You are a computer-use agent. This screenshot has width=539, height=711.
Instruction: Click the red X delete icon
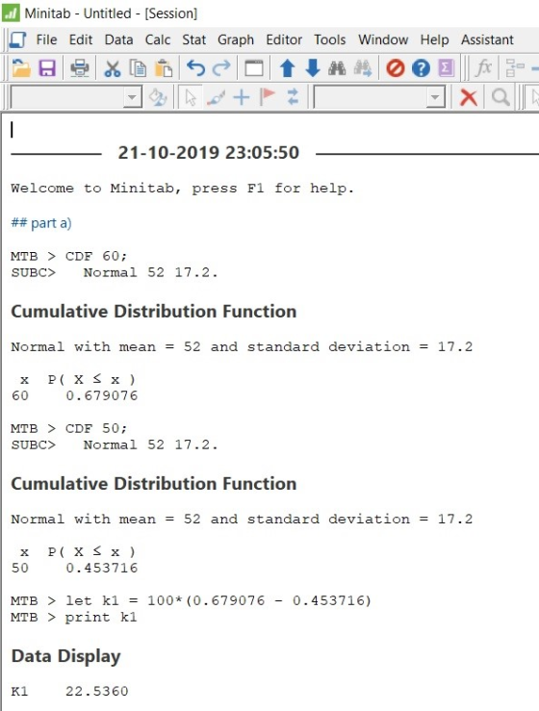pyautogui.click(x=468, y=97)
